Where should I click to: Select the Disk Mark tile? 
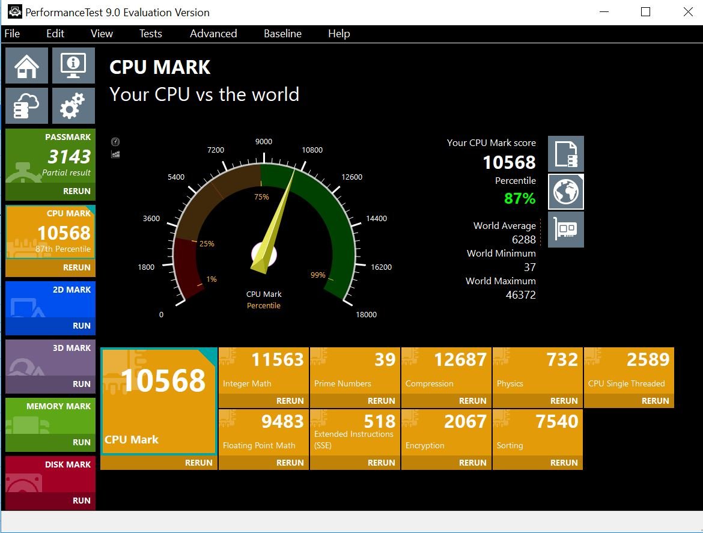click(x=50, y=474)
